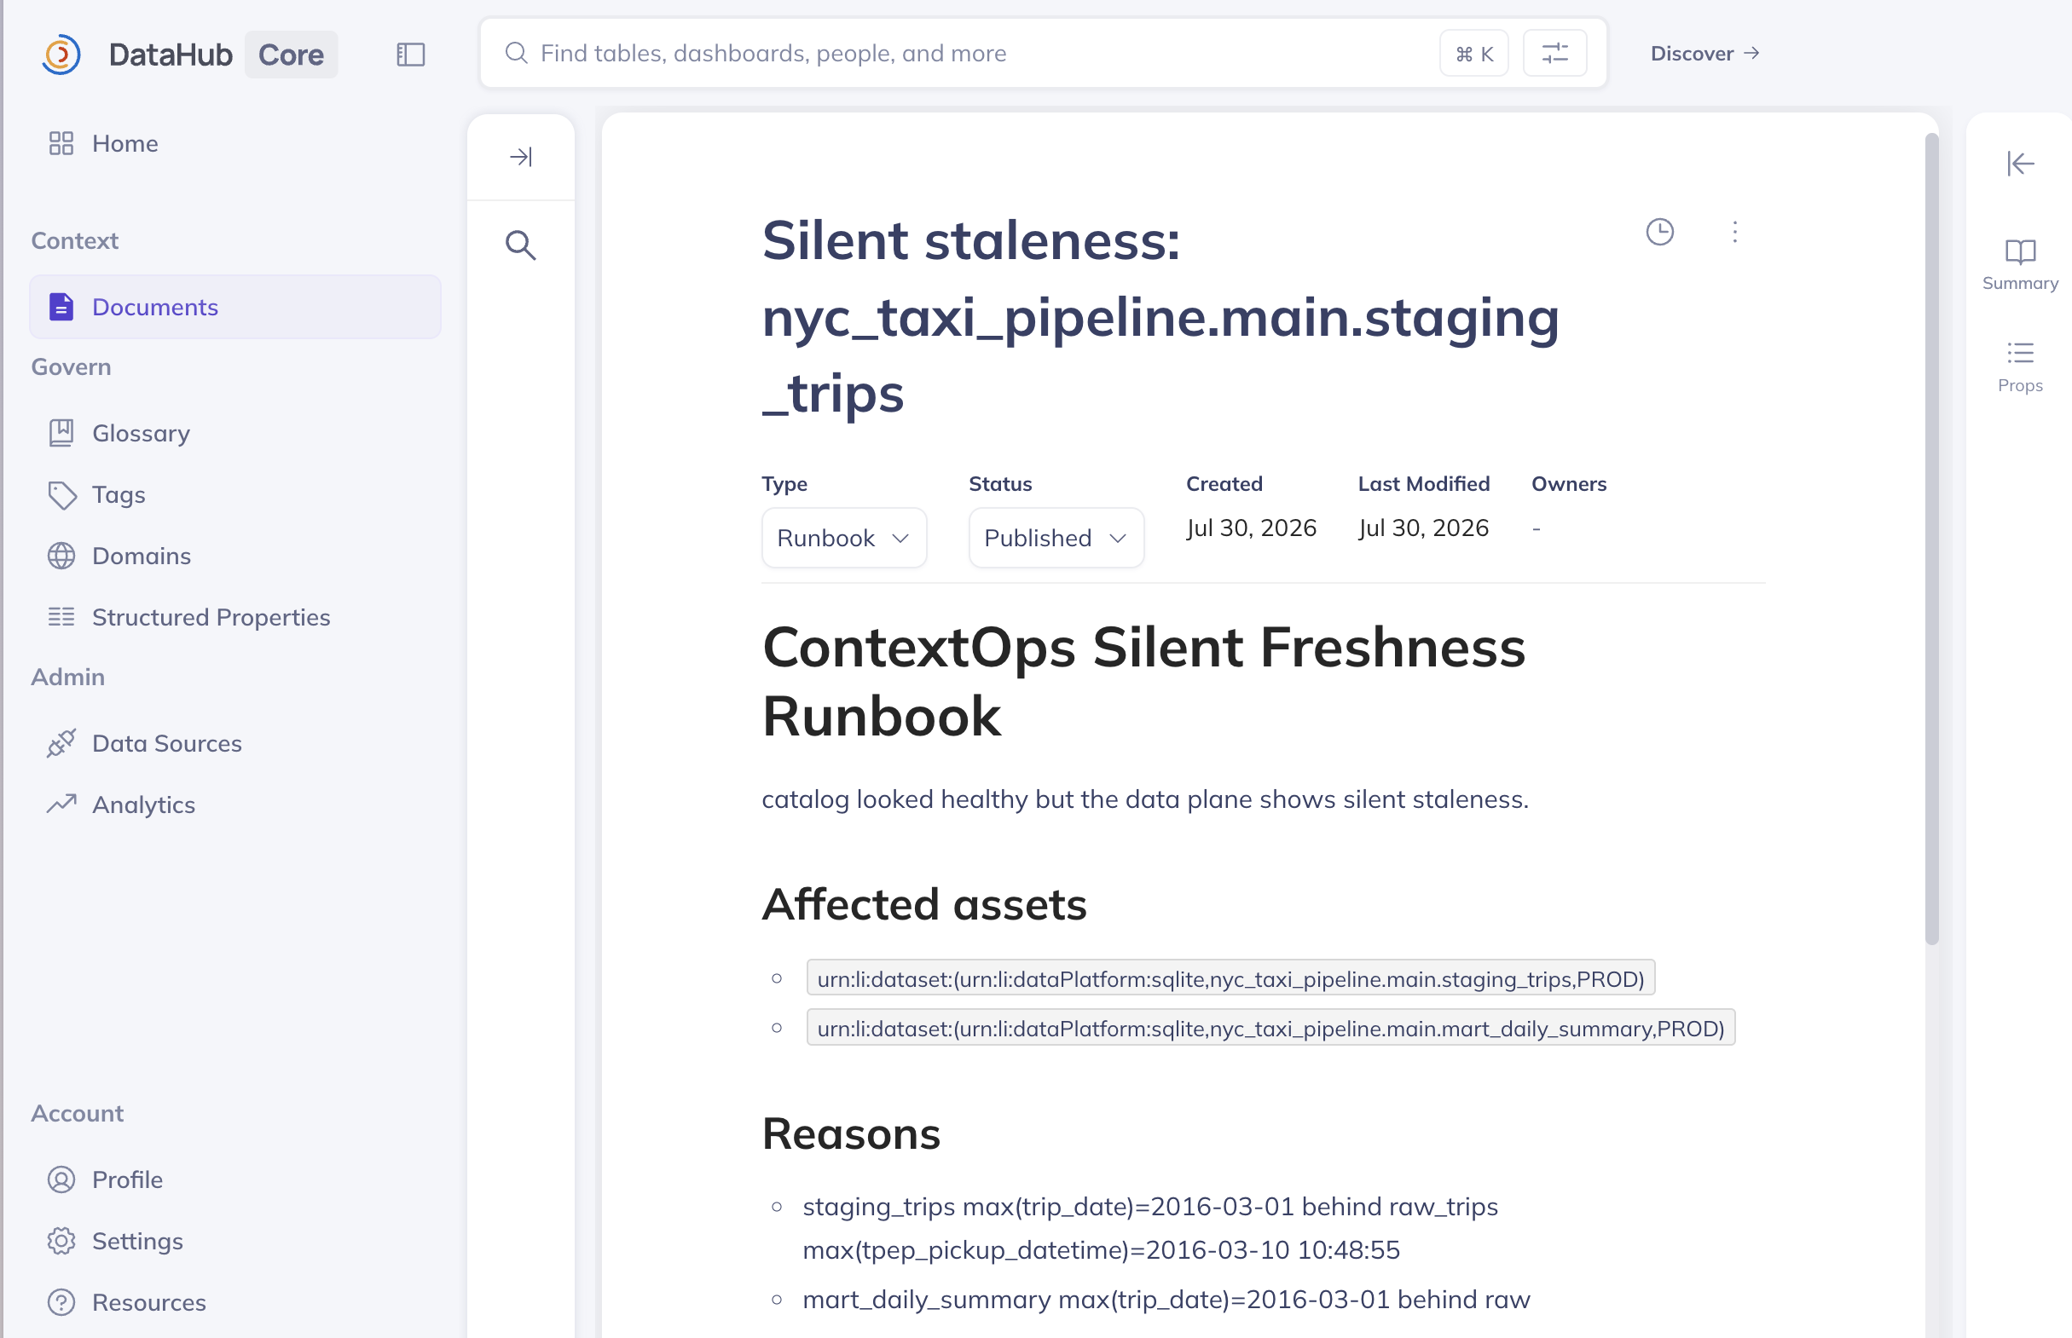Click the Resources question-mark icon
2072x1338 pixels.
pyautogui.click(x=61, y=1301)
